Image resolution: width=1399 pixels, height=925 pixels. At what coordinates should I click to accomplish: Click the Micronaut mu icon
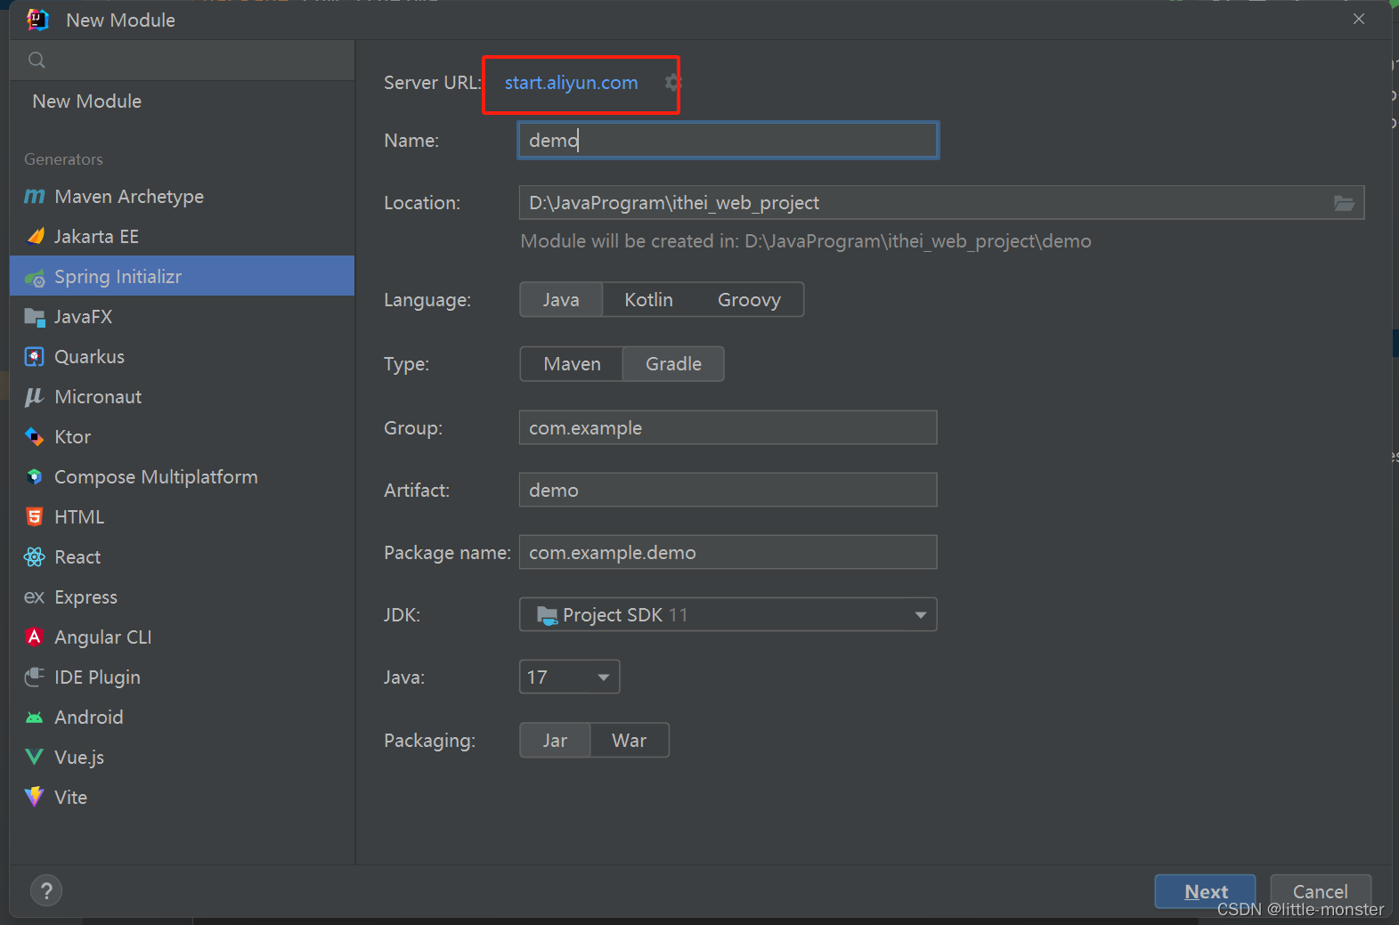[x=35, y=397]
